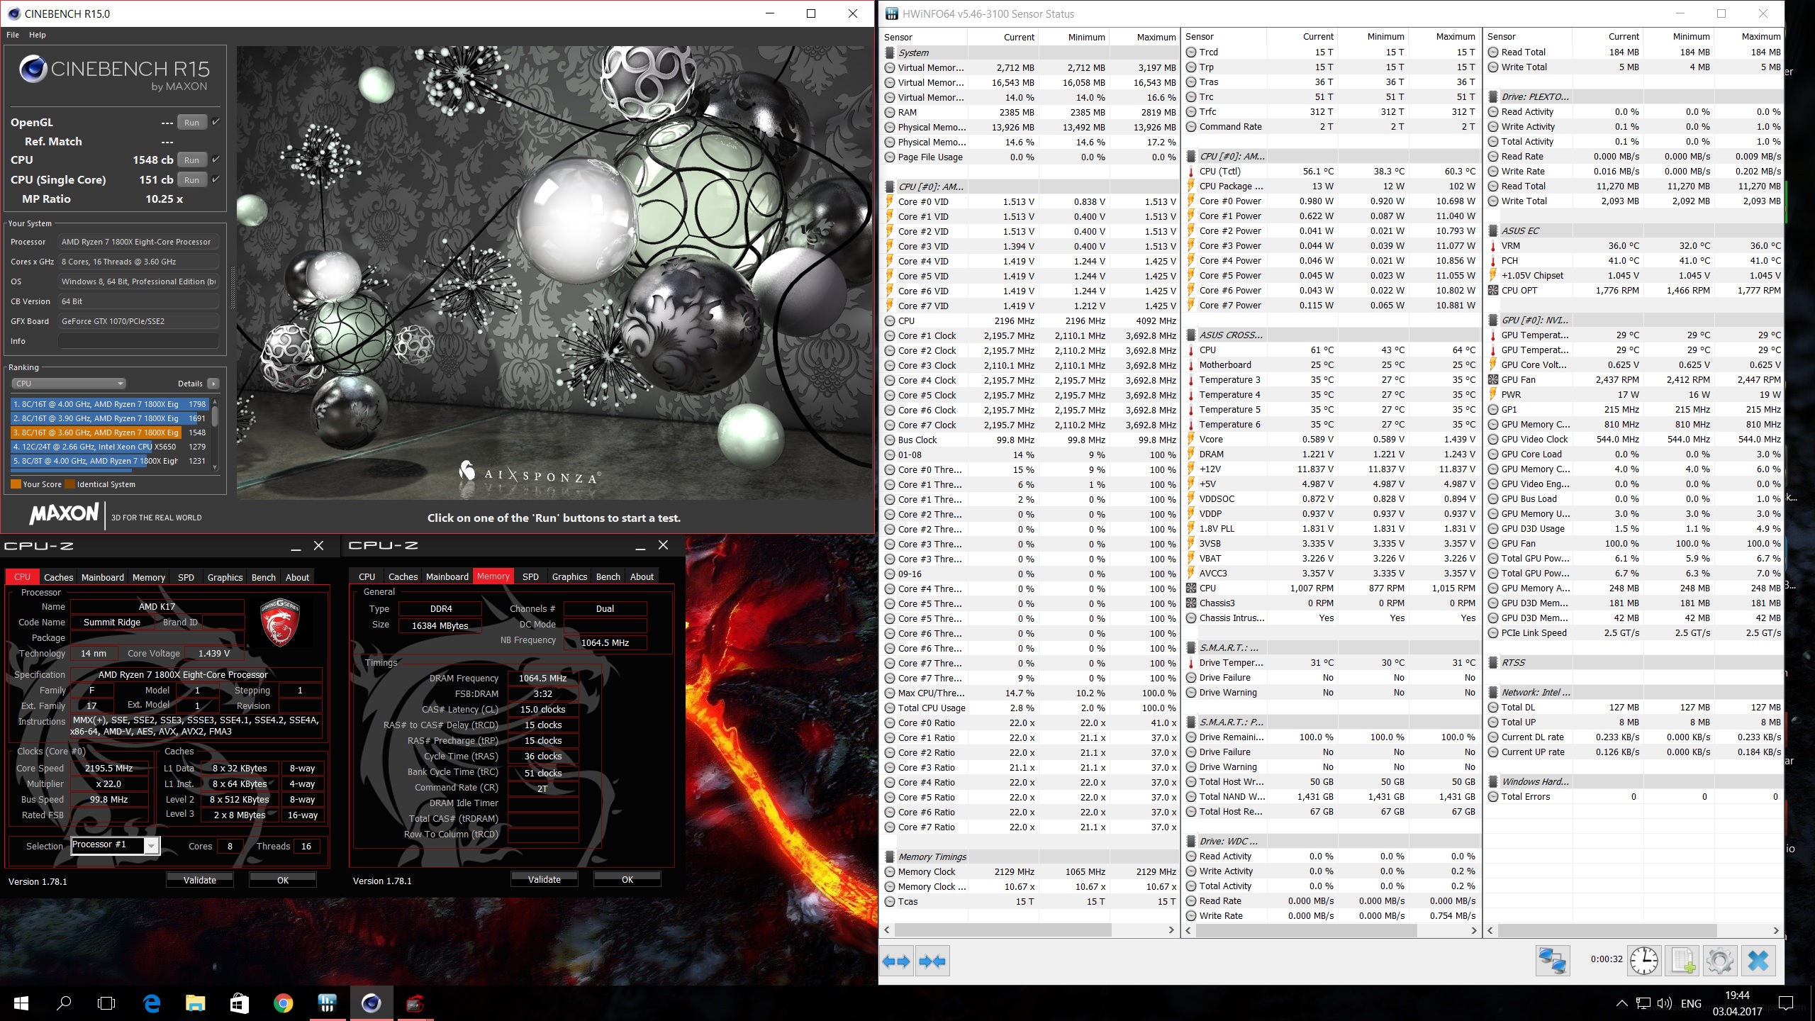Toggle CPU Single Core test checkbox
The width and height of the screenshot is (1815, 1021).
pyautogui.click(x=216, y=179)
